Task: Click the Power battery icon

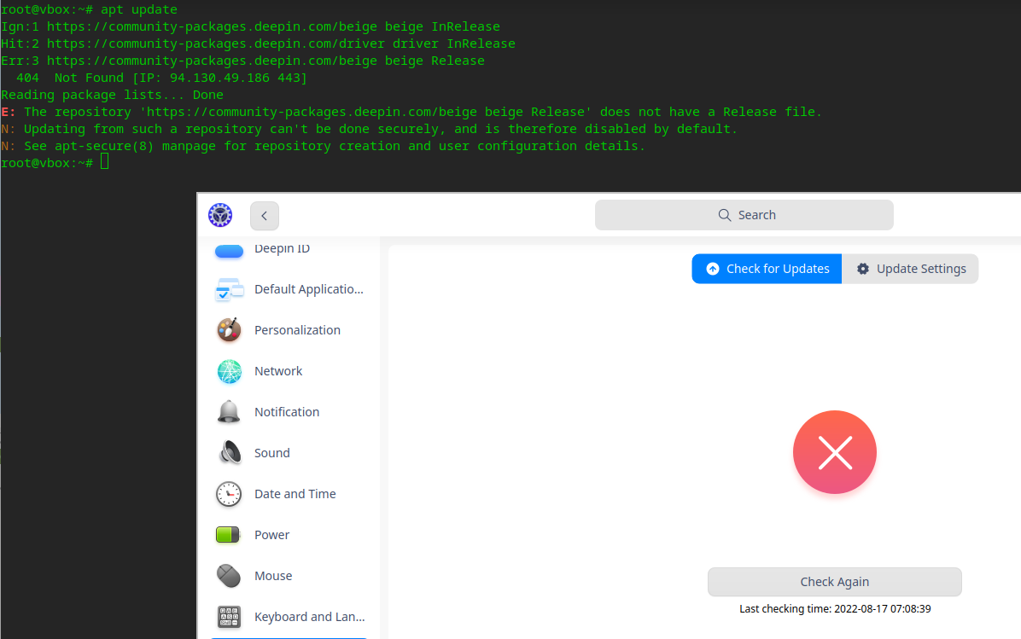Action: (x=228, y=535)
